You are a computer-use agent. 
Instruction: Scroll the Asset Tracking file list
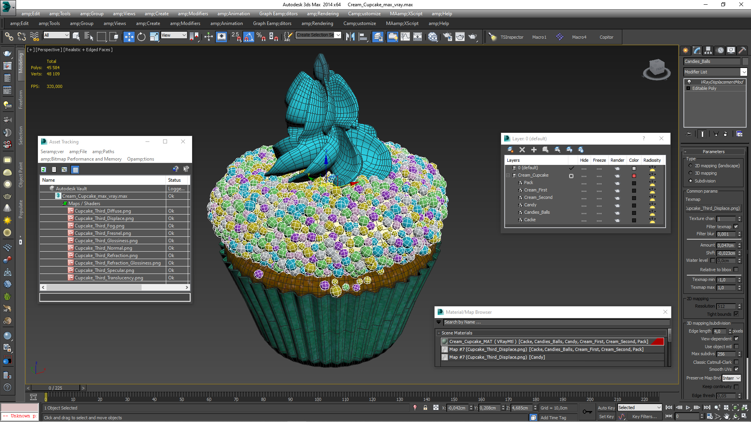[115, 286]
